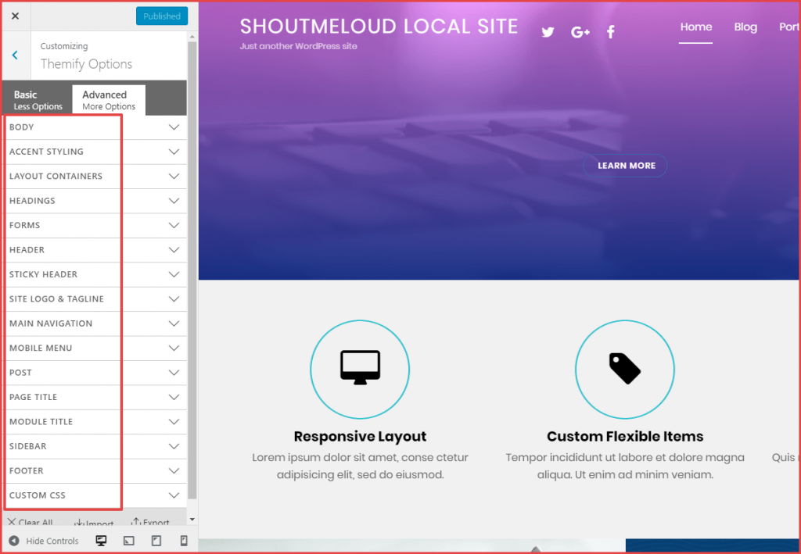Close the Customizer with the X icon
The height and width of the screenshot is (554, 801).
click(x=16, y=16)
